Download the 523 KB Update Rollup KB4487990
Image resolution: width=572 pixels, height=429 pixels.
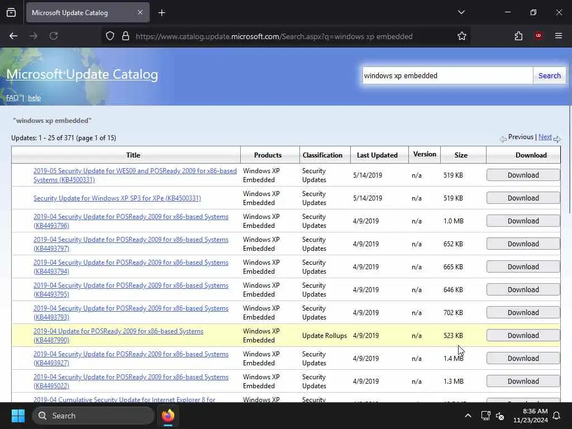[x=523, y=336]
